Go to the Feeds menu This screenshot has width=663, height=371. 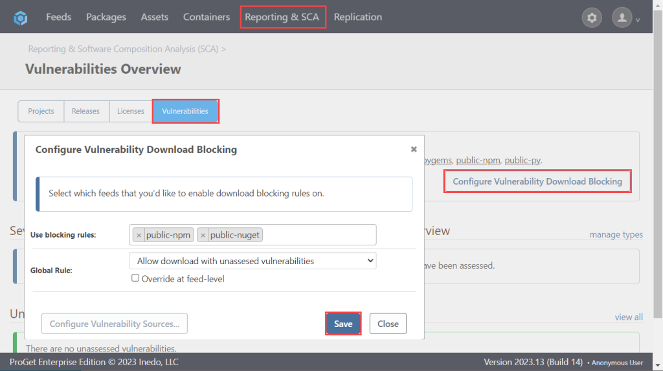coord(58,17)
